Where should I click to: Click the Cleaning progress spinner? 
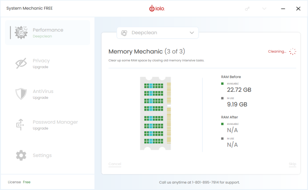[x=292, y=51]
